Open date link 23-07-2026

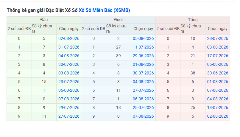click(x=69, y=82)
